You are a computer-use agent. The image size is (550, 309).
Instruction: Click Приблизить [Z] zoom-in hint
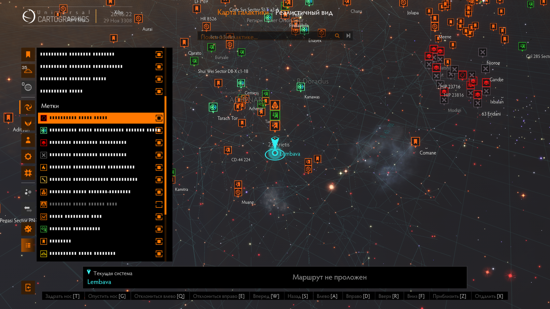tap(449, 296)
